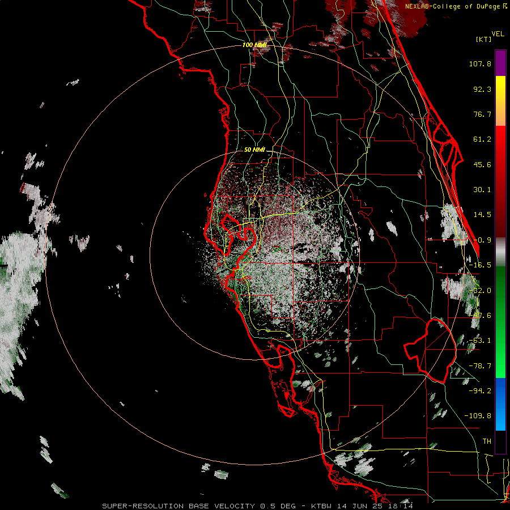The width and height of the screenshot is (510, 510).
Task: Select the 30.1 velocity scale value
Action: coord(482,190)
